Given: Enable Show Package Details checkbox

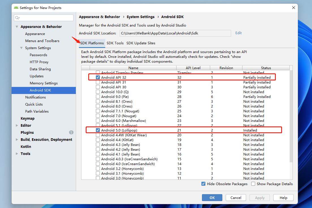Looking at the screenshot, I should point(253,184).
